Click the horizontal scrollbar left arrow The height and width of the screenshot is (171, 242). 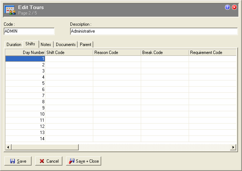(8, 147)
